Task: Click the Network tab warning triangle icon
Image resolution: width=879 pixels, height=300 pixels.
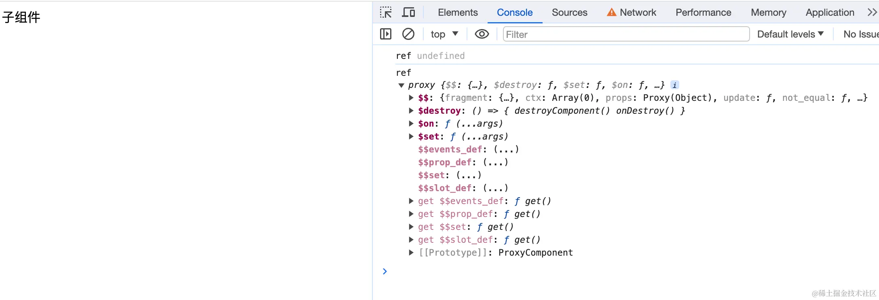Action: point(611,12)
